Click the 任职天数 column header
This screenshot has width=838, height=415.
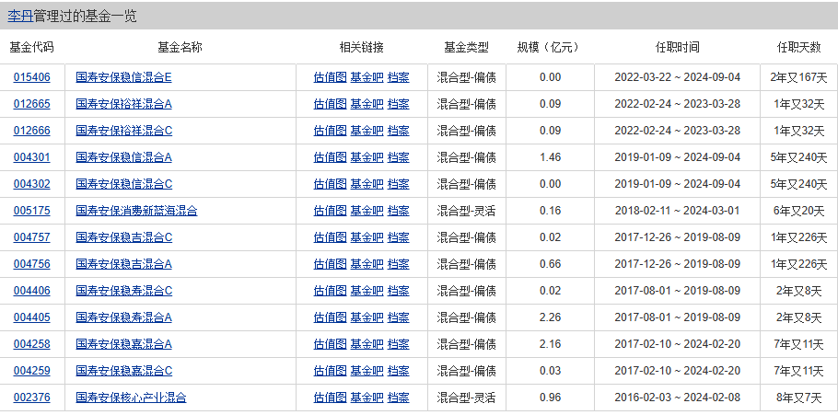[798, 48]
